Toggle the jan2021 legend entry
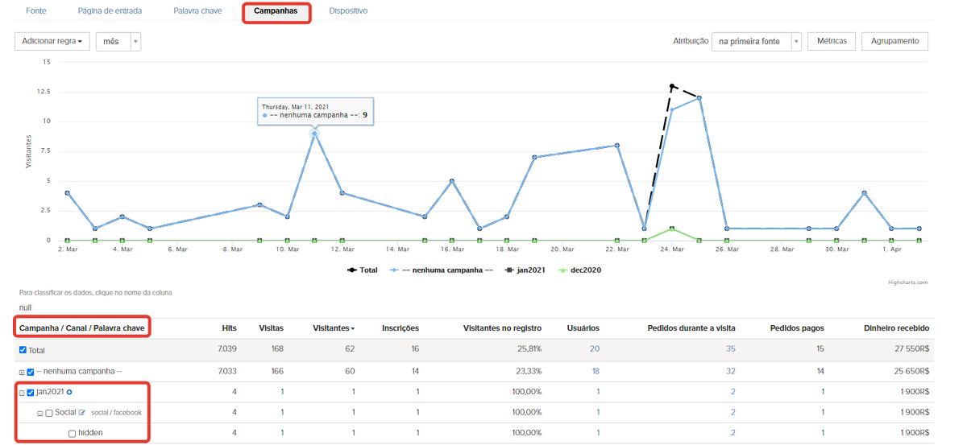This screenshot has height=445, width=967. pyautogui.click(x=524, y=270)
